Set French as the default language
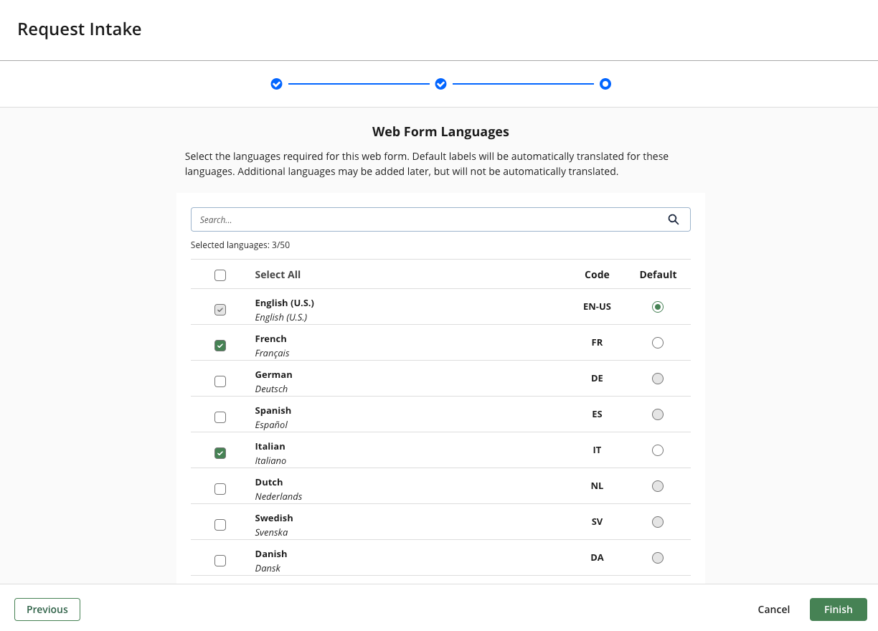Viewport: 878px width, 631px height. (x=658, y=342)
